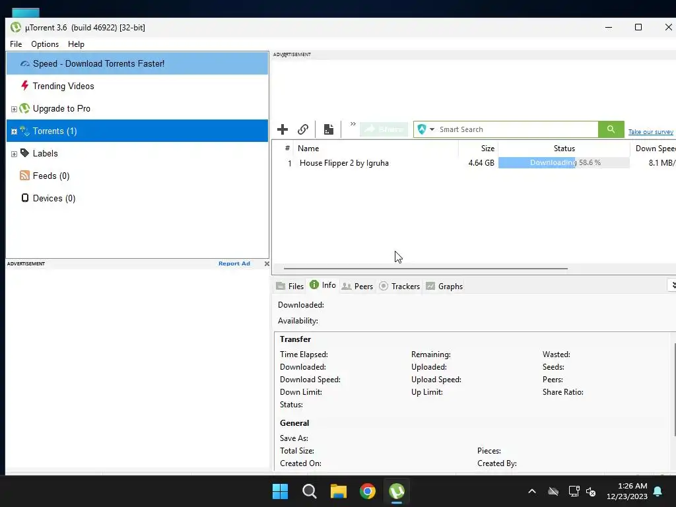676x507 pixels.
Task: Click the Create New Torrent file icon
Action: pyautogui.click(x=329, y=129)
